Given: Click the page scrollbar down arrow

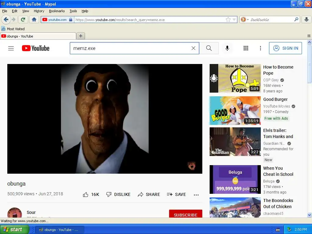Looking at the screenshot, I should (x=309, y=215).
